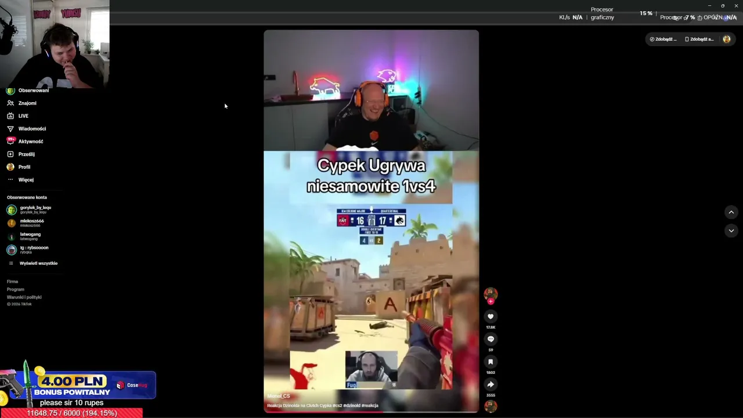Viewport: 743px width, 418px height.
Task: Click the 'Obserwowane konta' heading
Action: [x=27, y=197]
